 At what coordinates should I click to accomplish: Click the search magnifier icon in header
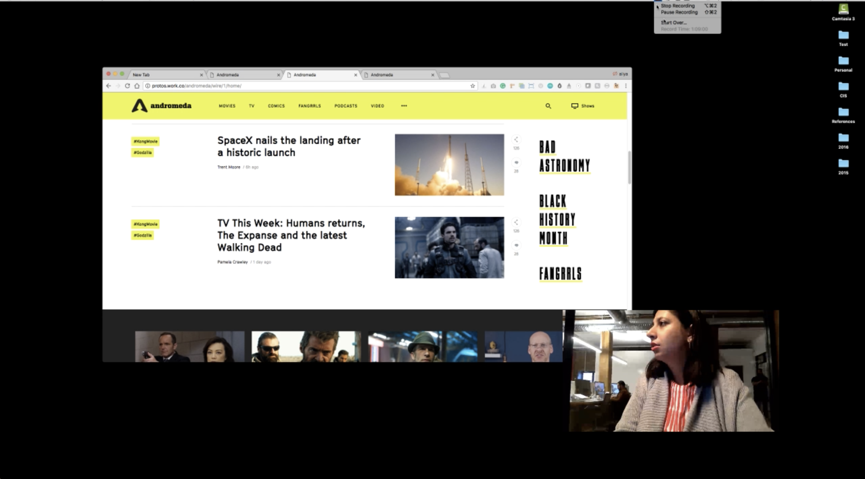pos(548,106)
